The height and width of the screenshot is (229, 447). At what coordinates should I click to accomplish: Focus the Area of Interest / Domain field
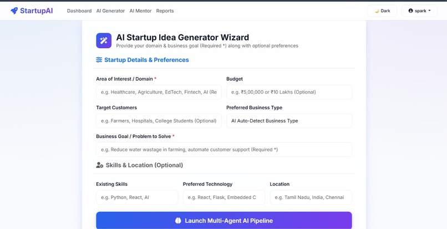[159, 92]
